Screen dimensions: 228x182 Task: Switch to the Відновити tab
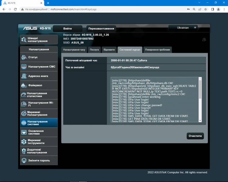point(109,50)
